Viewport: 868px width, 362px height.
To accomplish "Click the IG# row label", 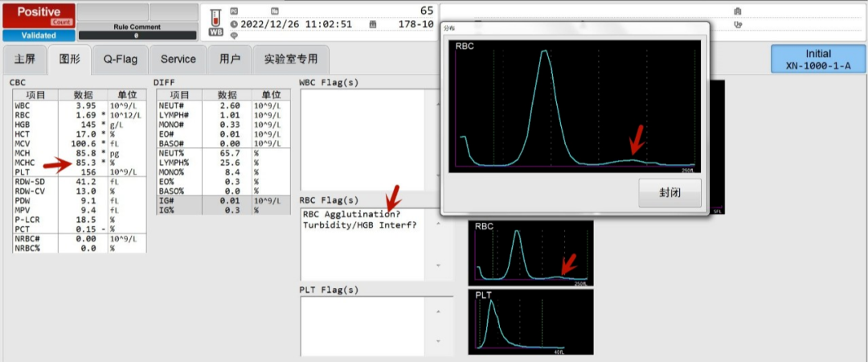I will point(167,200).
